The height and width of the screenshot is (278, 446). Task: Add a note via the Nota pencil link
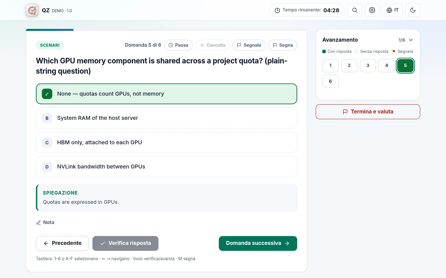click(45, 222)
